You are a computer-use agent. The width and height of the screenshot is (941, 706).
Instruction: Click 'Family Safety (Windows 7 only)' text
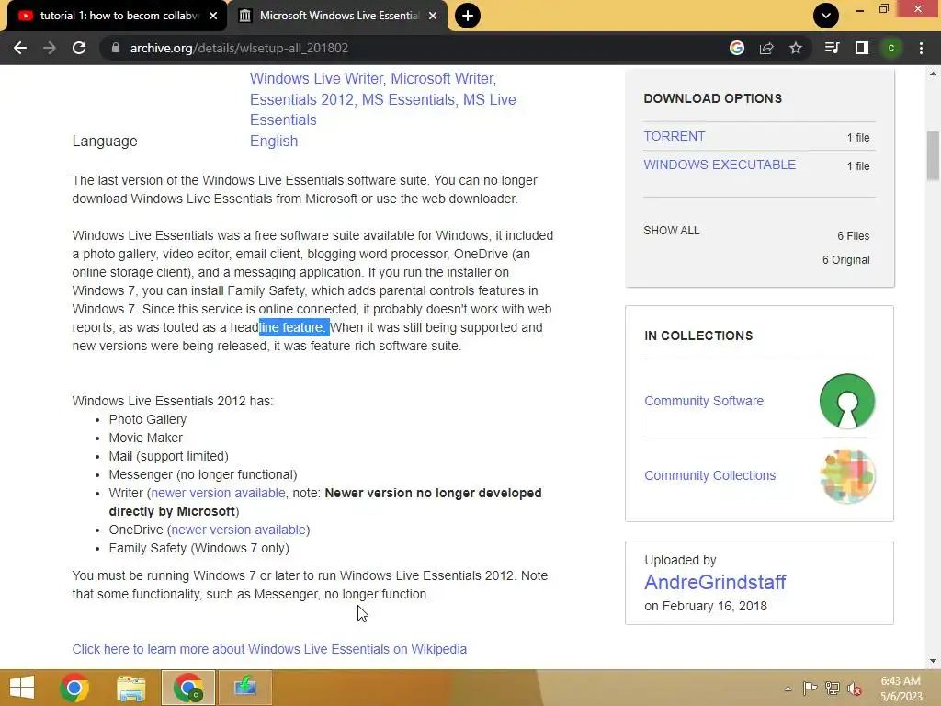coord(198,548)
